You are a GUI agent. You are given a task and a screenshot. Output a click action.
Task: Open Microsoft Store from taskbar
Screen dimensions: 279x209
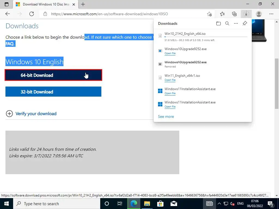160,204
